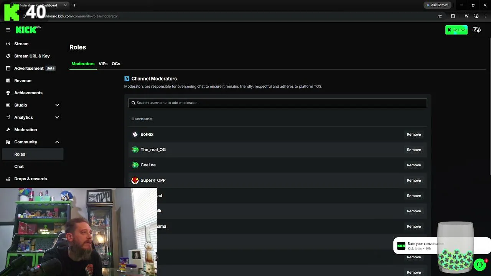Open Drops & rewards page
The width and height of the screenshot is (491, 276).
click(x=30, y=179)
